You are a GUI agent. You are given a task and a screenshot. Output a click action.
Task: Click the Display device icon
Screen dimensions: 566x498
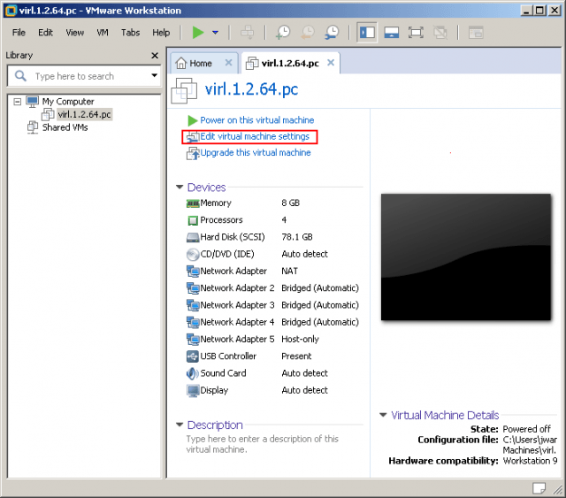point(193,391)
